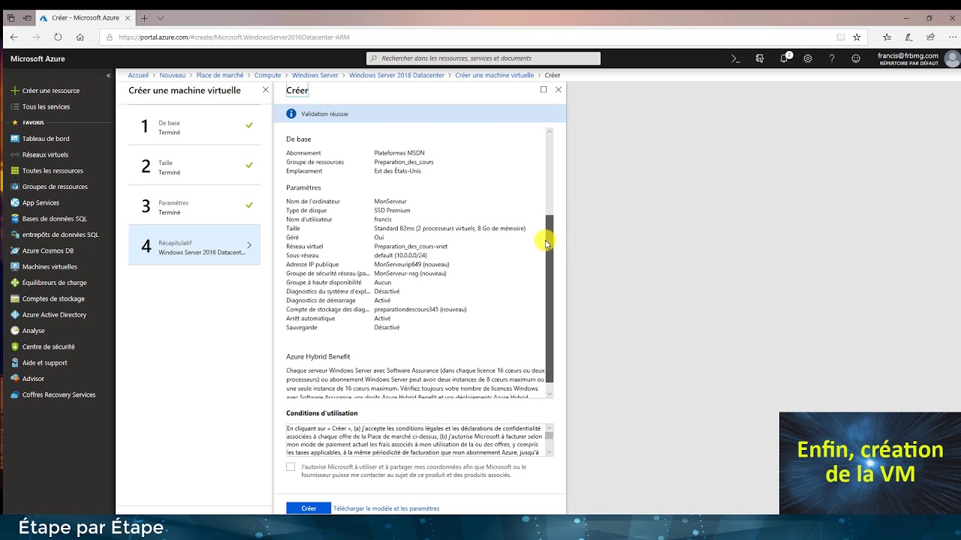Click Compute breadcrumb link
Viewport: 961px width, 540px height.
(x=267, y=75)
